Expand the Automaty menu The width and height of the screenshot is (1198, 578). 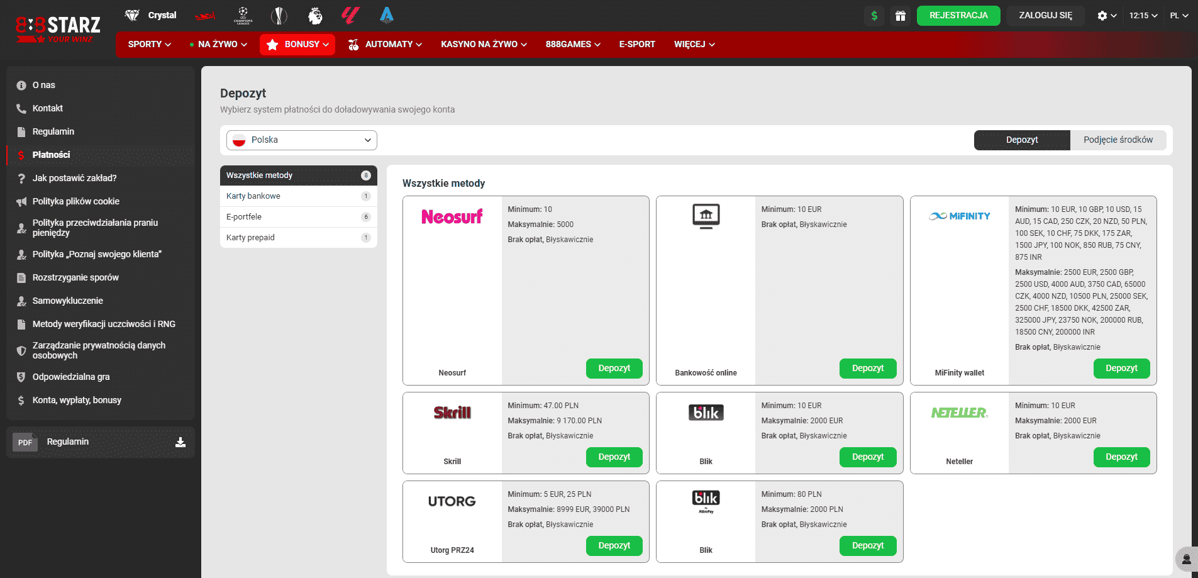(x=385, y=45)
